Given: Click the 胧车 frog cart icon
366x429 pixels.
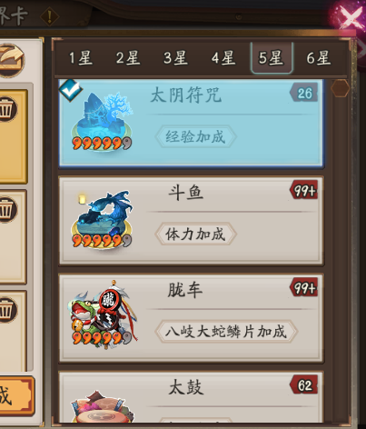Looking at the screenshot, I should tap(102, 315).
